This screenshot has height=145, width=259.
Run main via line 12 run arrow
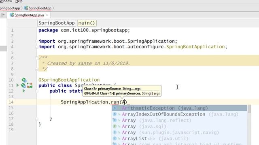24,91
